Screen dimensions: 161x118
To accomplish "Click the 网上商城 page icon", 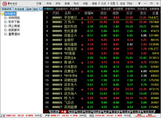I will pyautogui.click(x=6, y=26).
